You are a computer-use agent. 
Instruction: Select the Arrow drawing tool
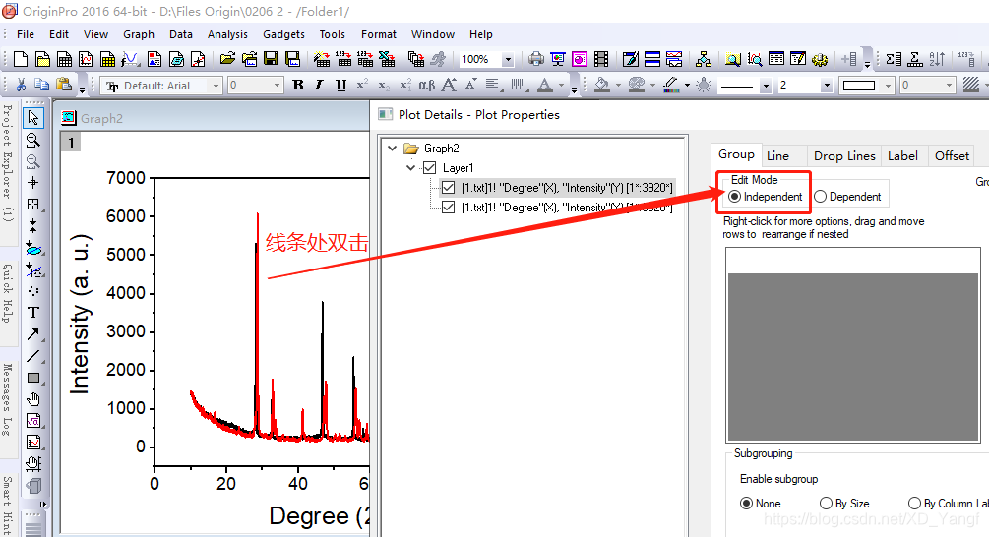click(33, 334)
